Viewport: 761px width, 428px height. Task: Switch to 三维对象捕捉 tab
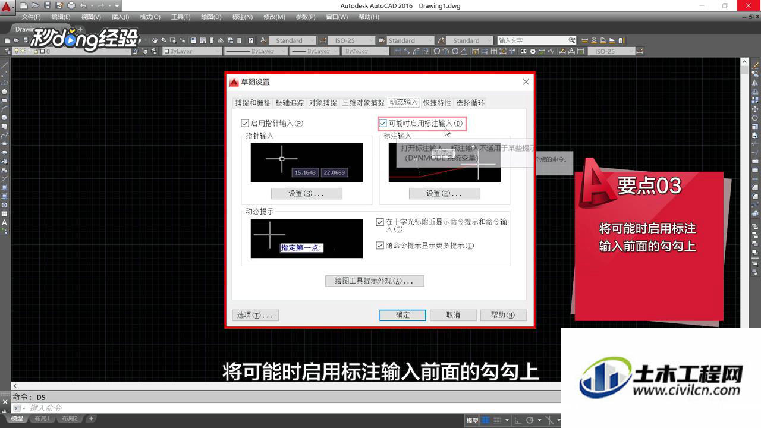click(363, 103)
